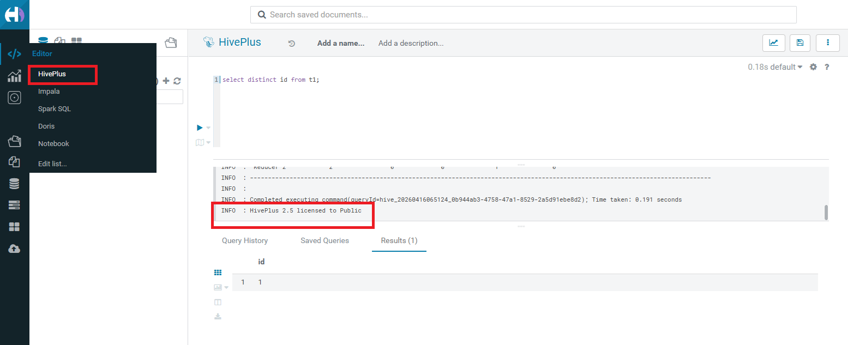Open Documents icon in left sidebar
848x345 pixels.
click(14, 162)
